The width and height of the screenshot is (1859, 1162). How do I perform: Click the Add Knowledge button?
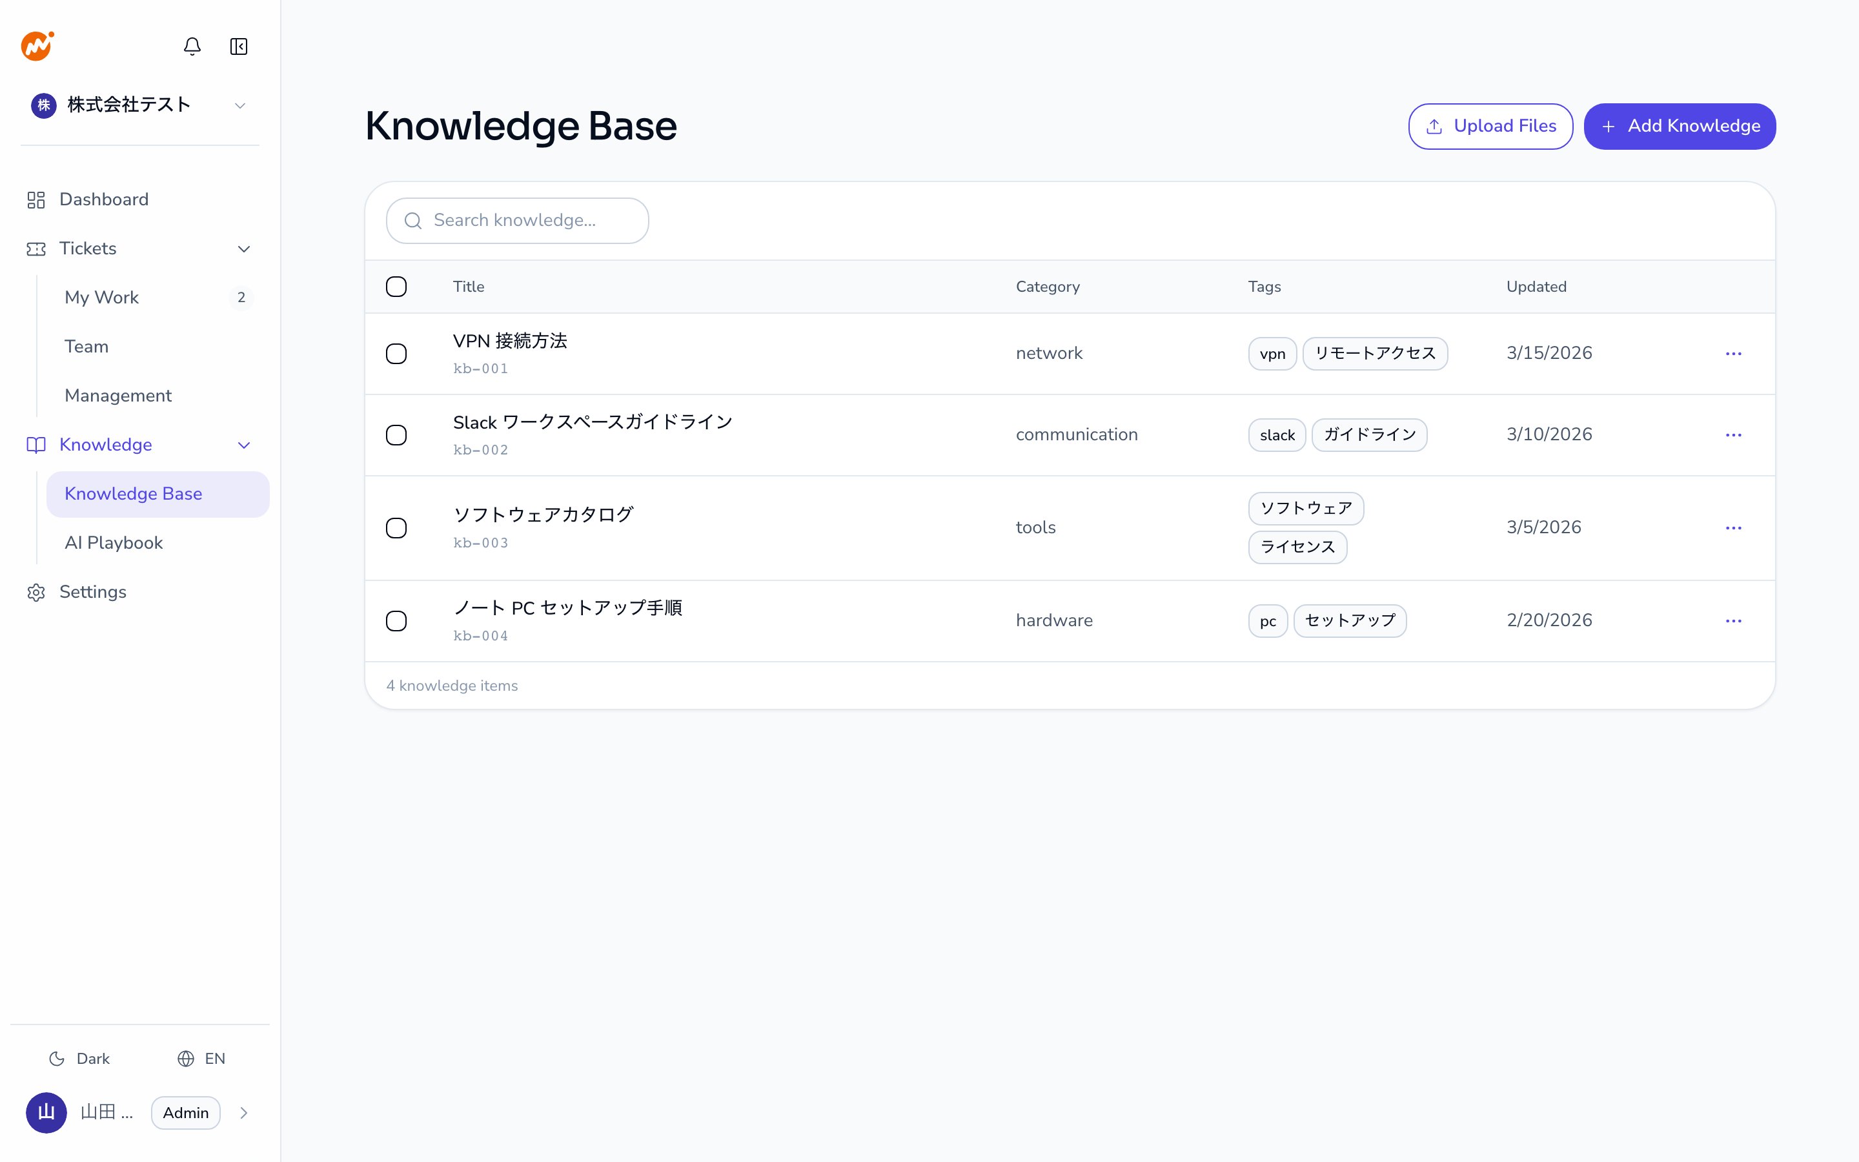[1680, 126]
